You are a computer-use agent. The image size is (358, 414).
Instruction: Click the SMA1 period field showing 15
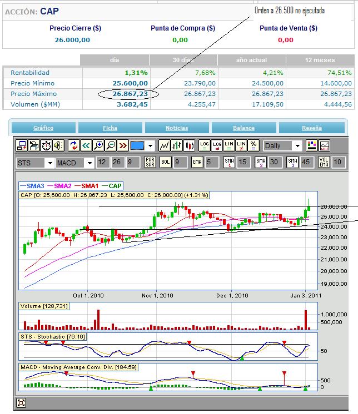point(243,162)
